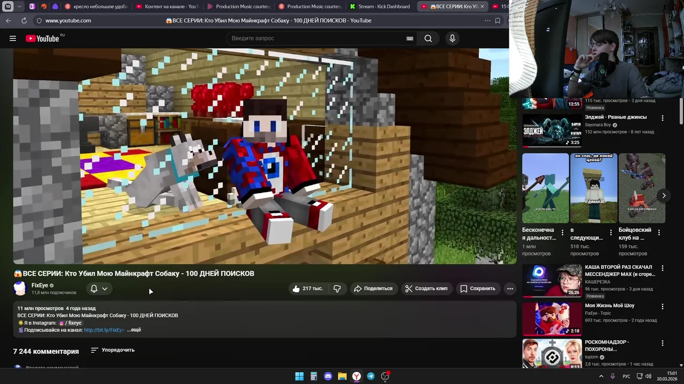Switch РУС input language indicator
Screen dimensions: 684x384
(x=626, y=376)
